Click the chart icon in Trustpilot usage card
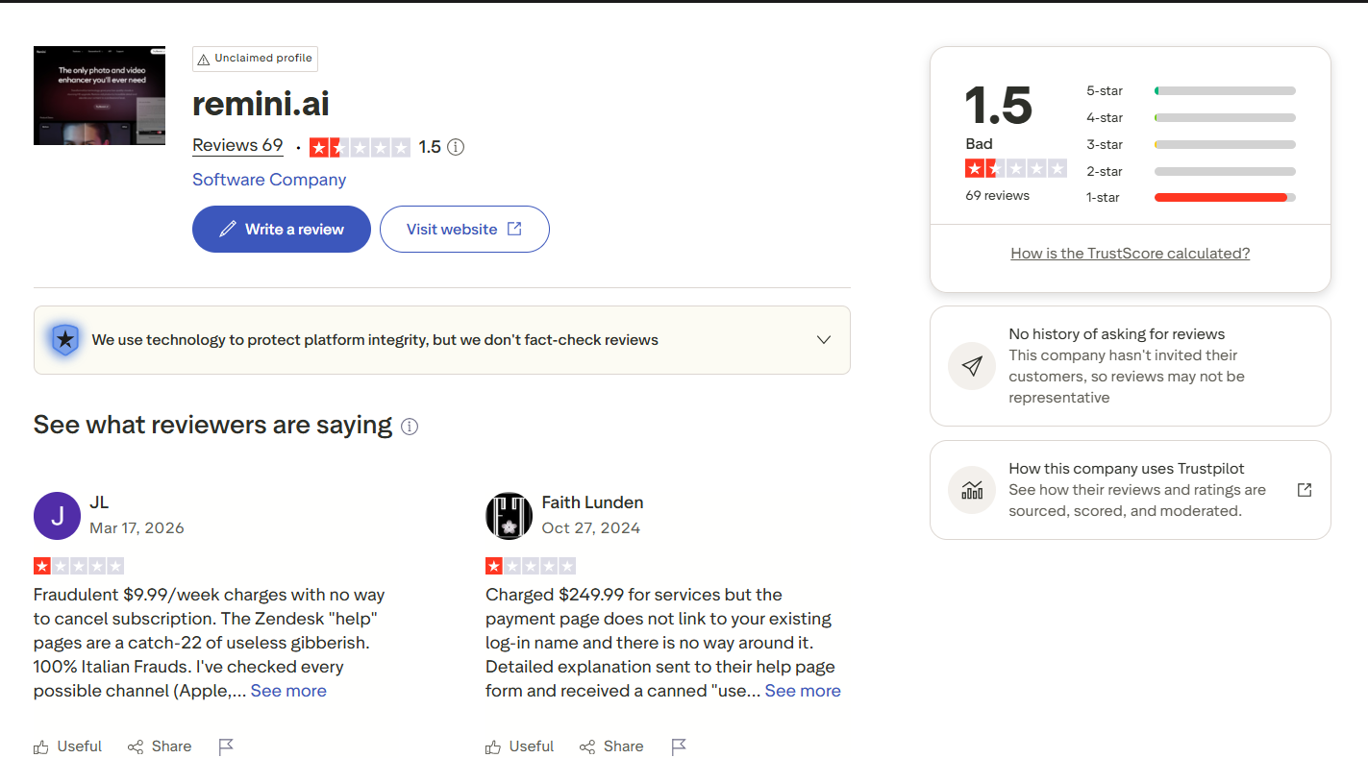The width and height of the screenshot is (1368, 758). point(972,490)
